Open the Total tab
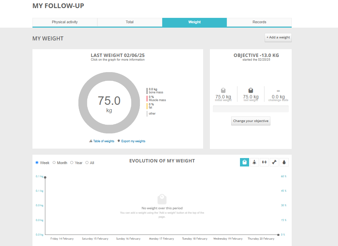 (x=130, y=22)
